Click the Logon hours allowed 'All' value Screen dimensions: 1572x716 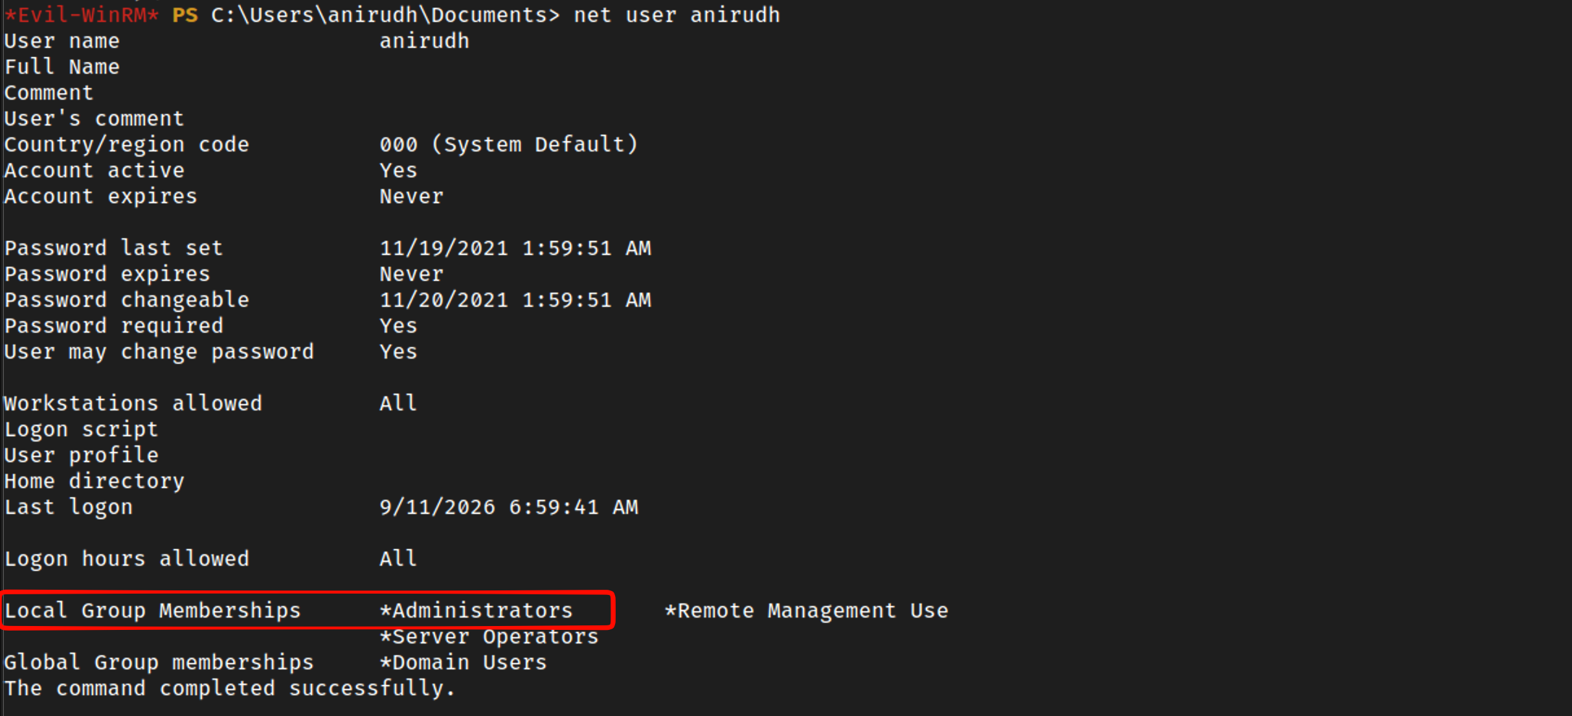(x=398, y=559)
